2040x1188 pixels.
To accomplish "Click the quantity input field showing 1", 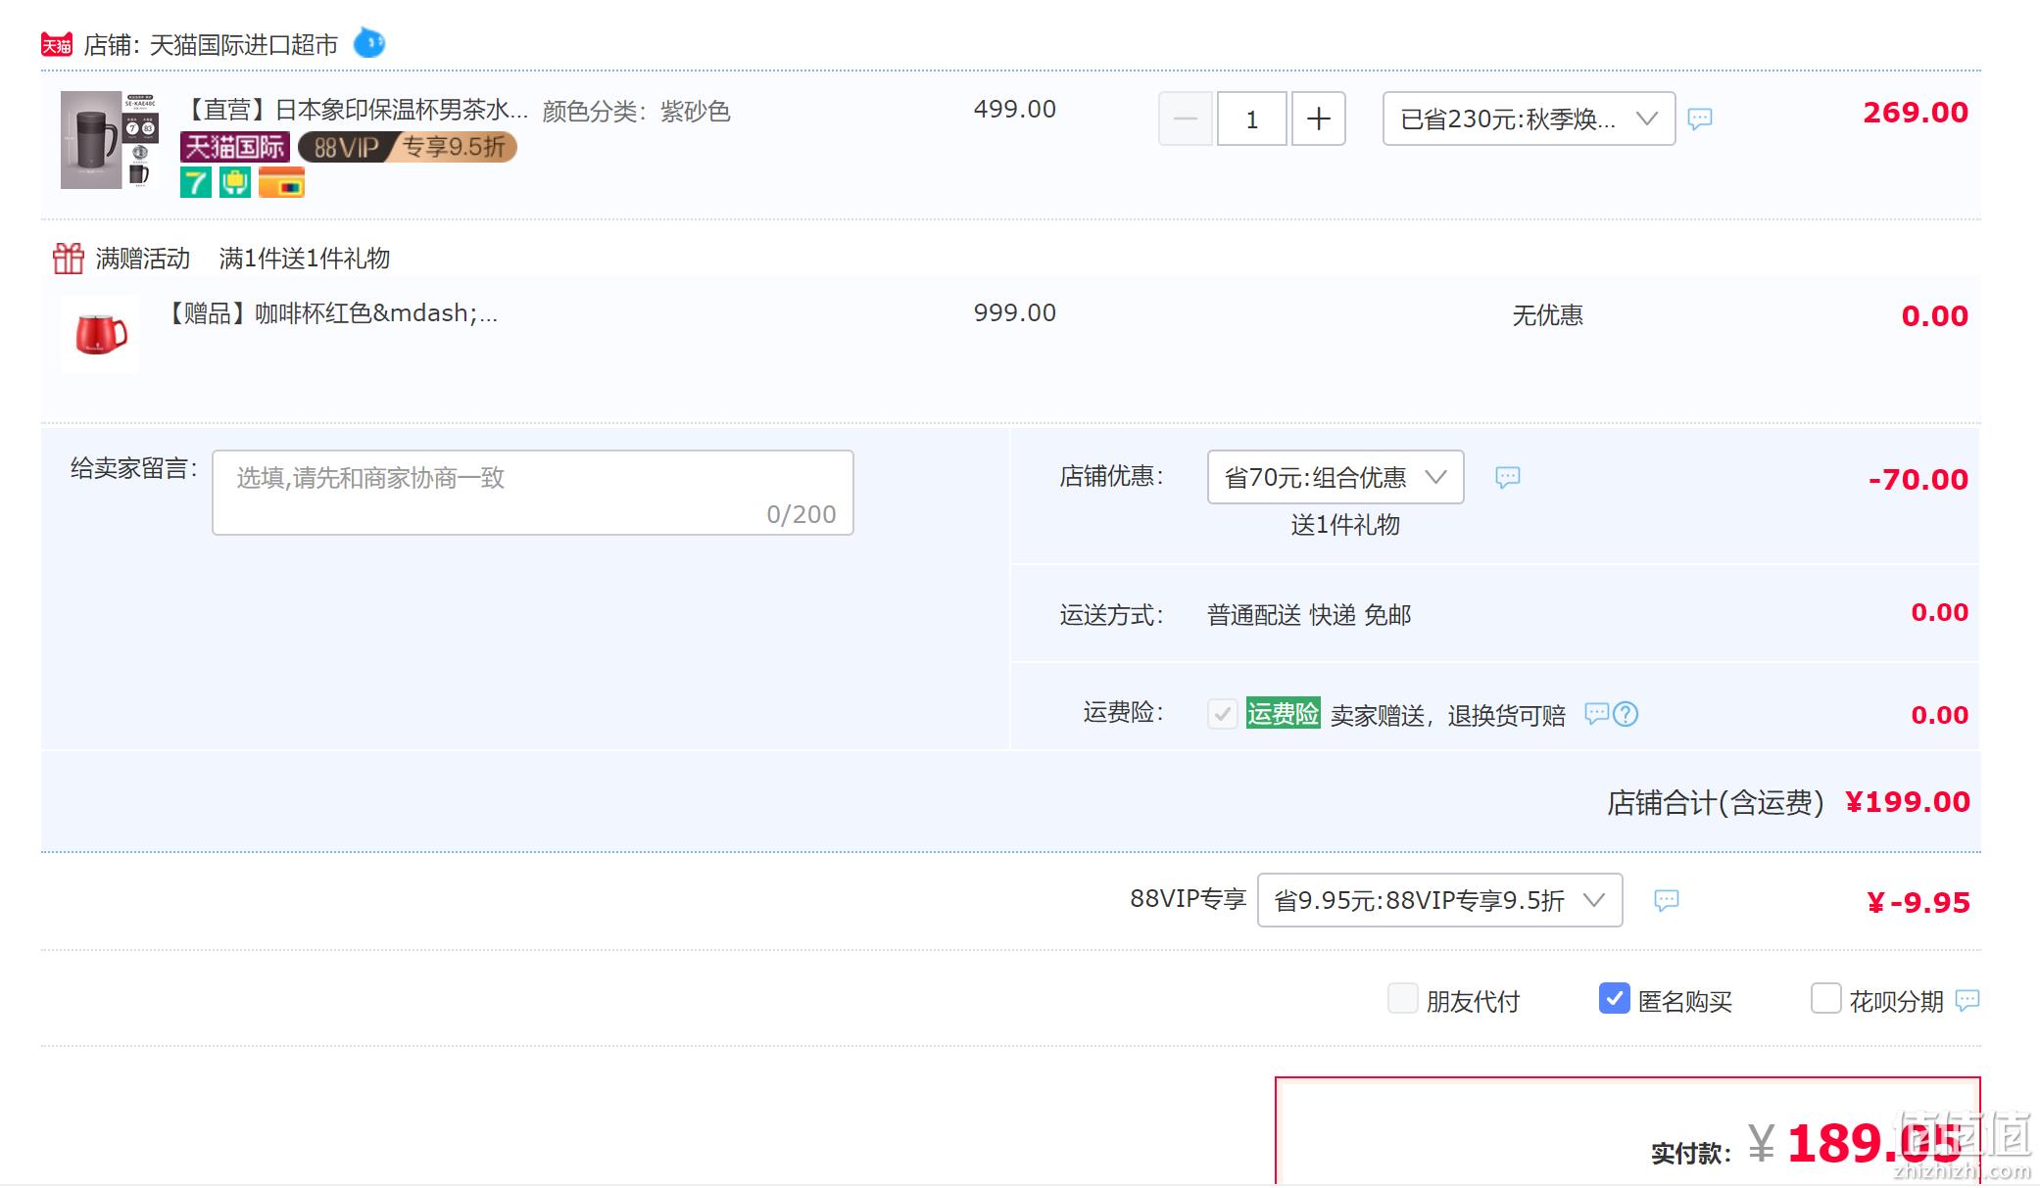I will point(1252,119).
